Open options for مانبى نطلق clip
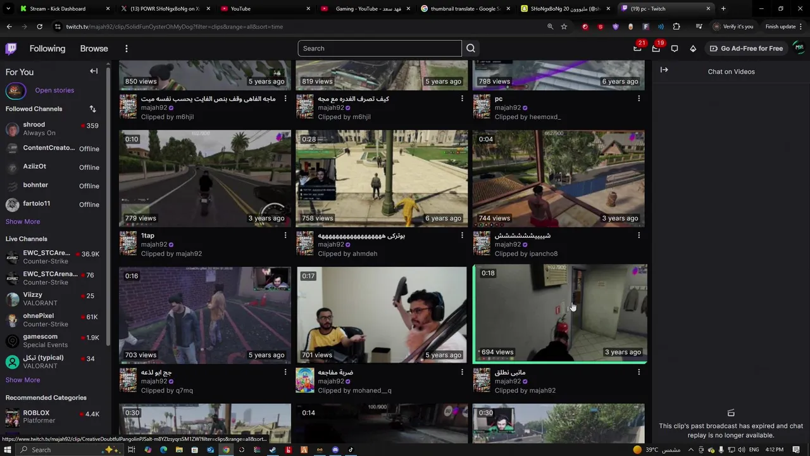Image resolution: width=810 pixels, height=456 pixels. click(x=639, y=372)
